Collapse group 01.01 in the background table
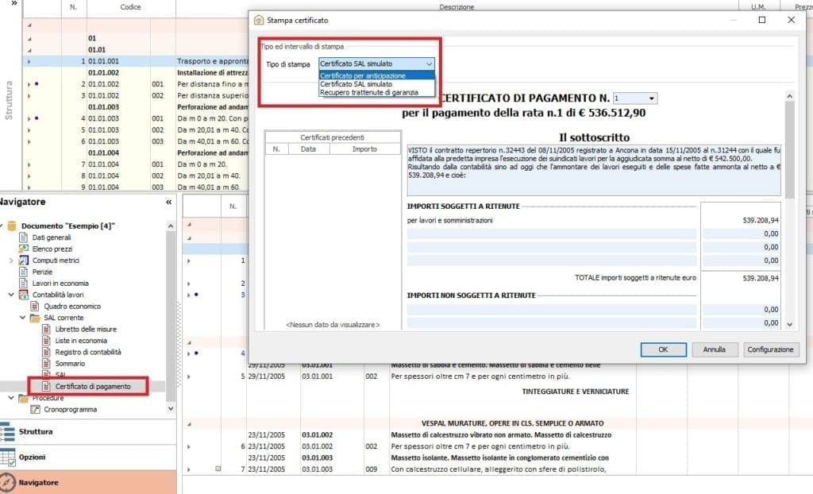 pos(29,50)
